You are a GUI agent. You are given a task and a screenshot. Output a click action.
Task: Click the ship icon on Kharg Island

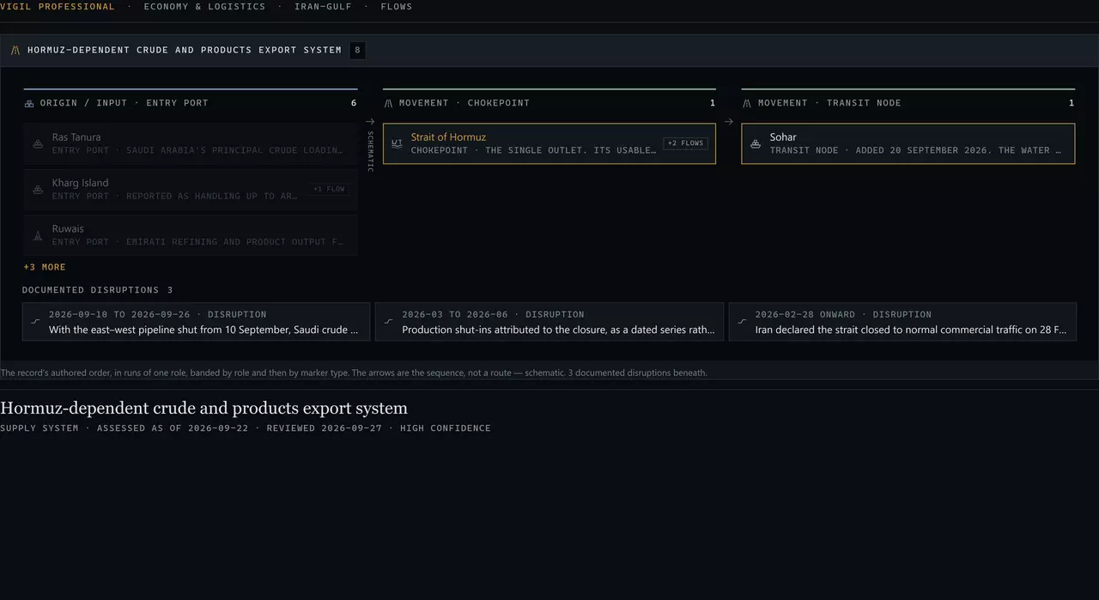click(38, 189)
